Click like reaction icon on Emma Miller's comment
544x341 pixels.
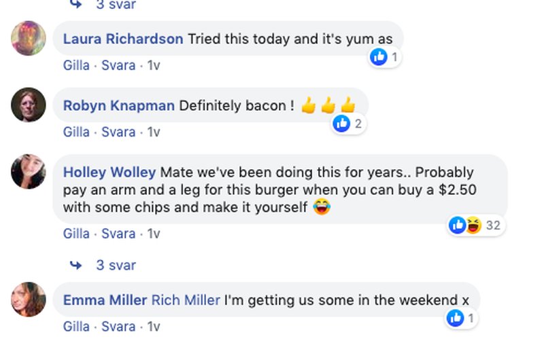455,317
